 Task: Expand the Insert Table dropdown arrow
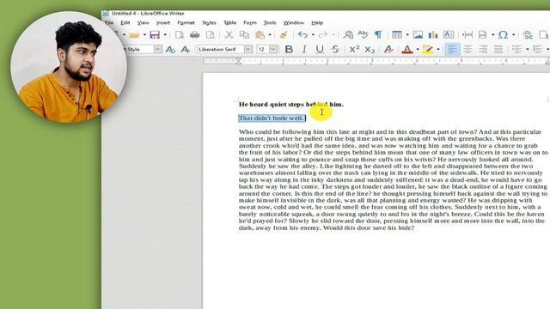click(406, 35)
